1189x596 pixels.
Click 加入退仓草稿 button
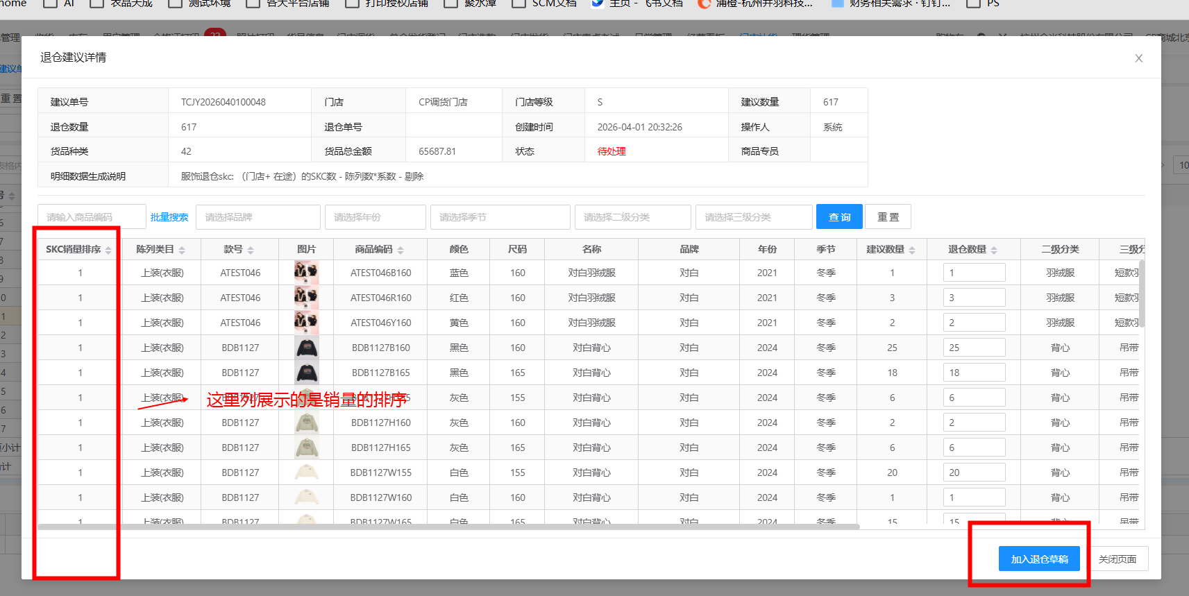click(1039, 559)
